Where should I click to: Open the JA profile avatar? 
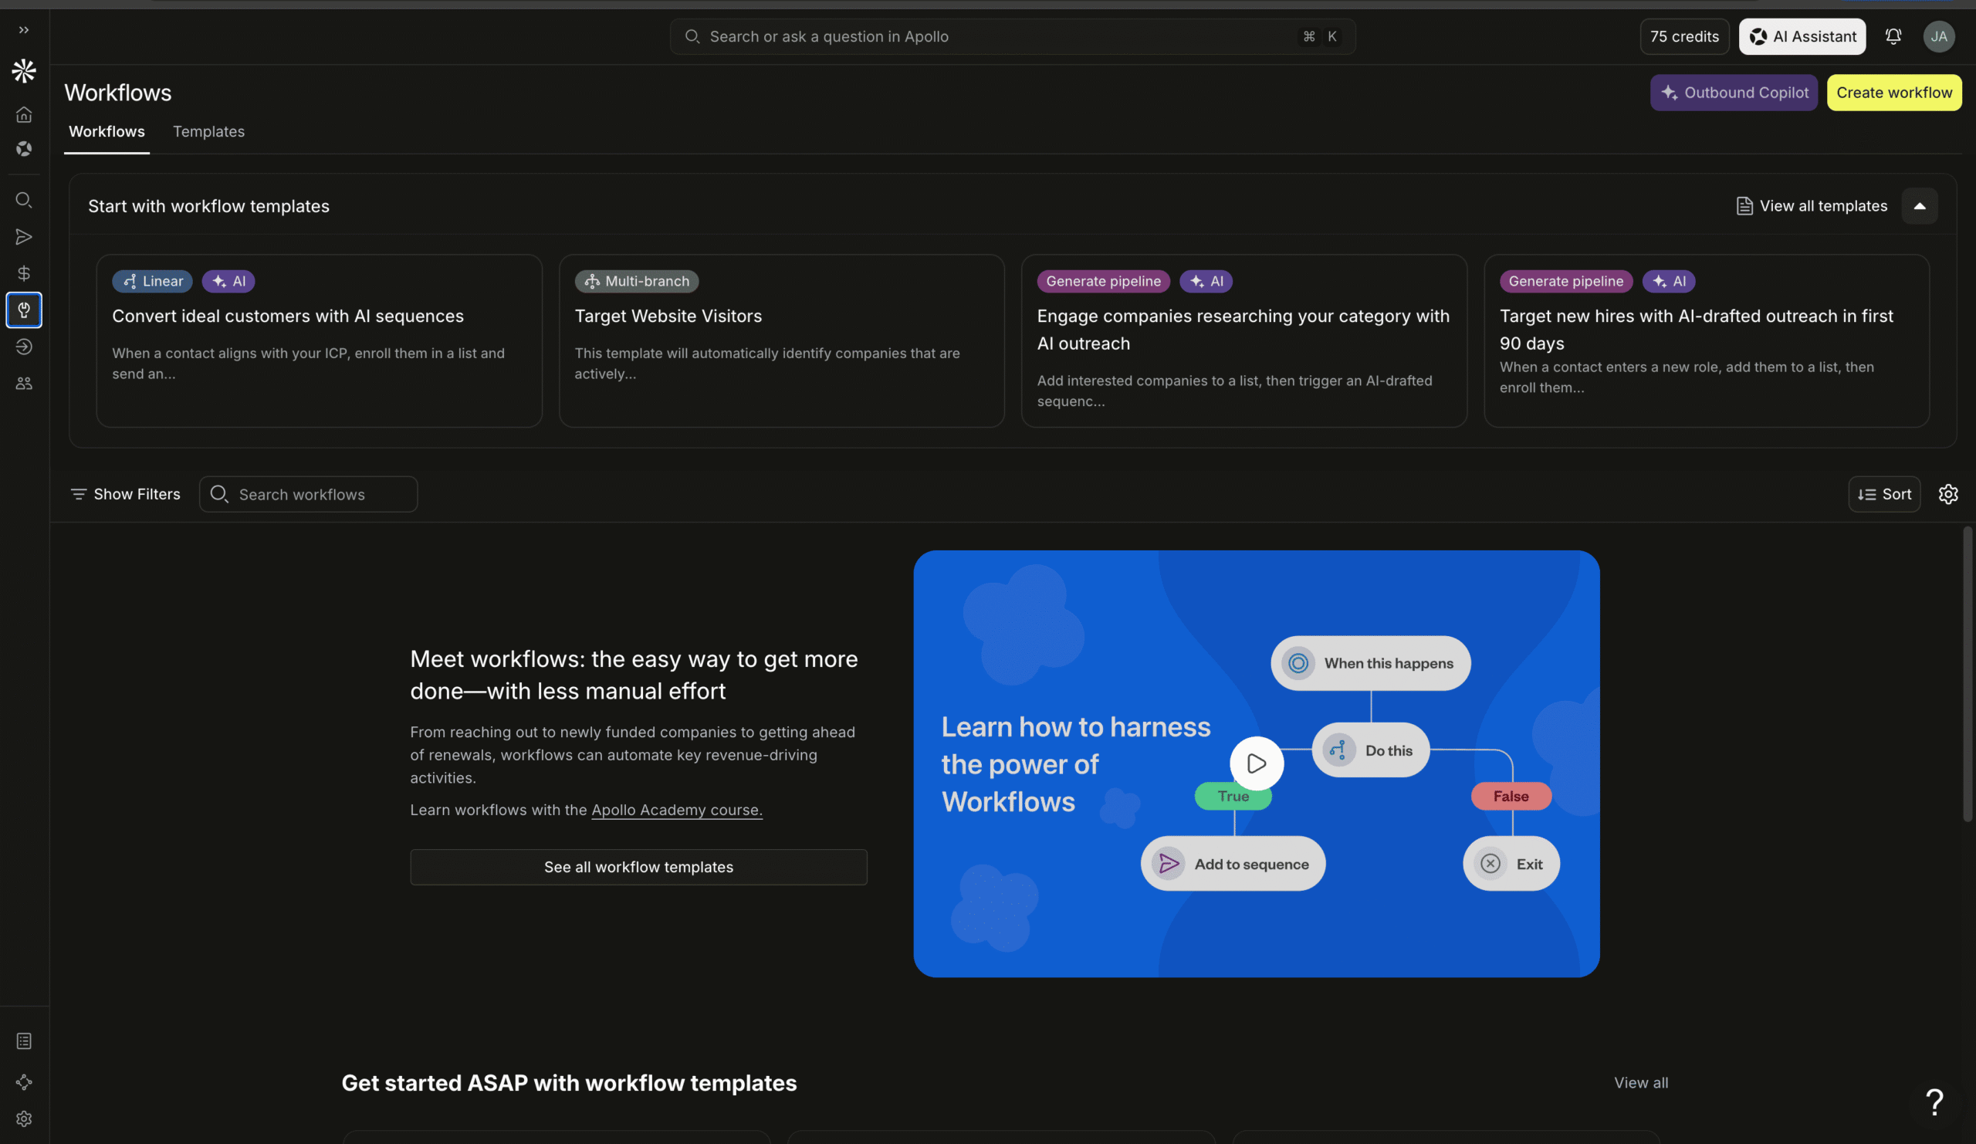[1939, 37]
